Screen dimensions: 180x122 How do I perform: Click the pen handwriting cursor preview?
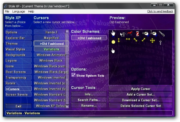pyautogui.click(x=162, y=34)
